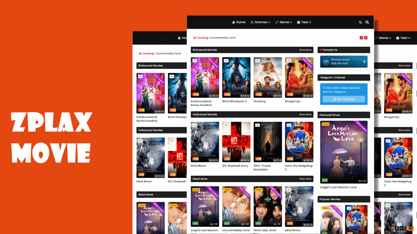The image size is (417, 234).
Task: Open the Year dropdown in the front navbar
Action: (304, 22)
